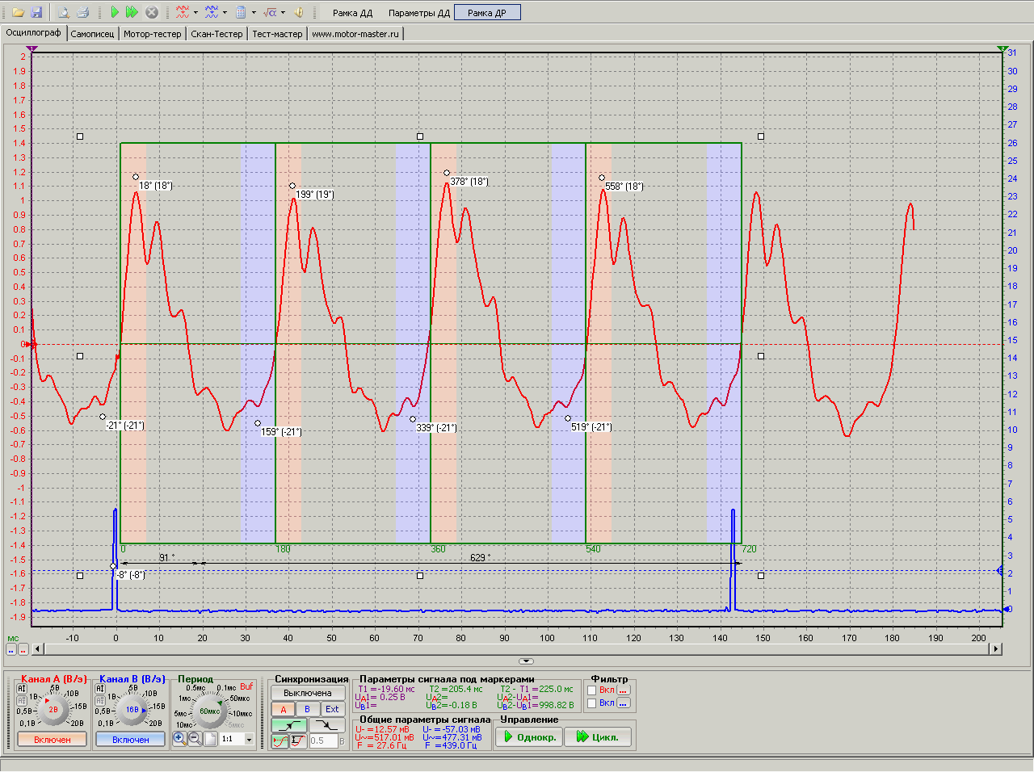This screenshot has height=772, width=1034.
Task: Click the speaker sound icon in the toolbar
Action: (299, 12)
